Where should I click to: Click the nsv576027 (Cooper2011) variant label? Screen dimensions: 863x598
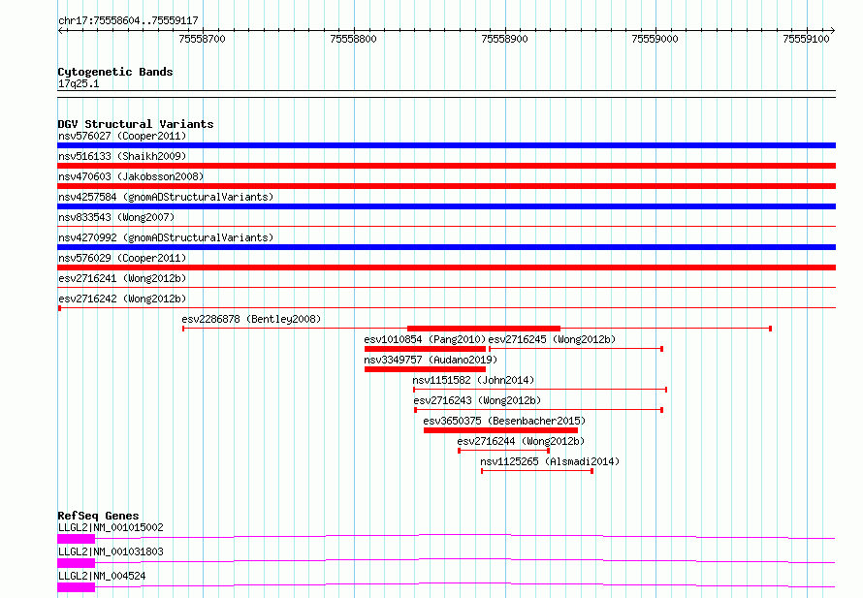pyautogui.click(x=122, y=136)
